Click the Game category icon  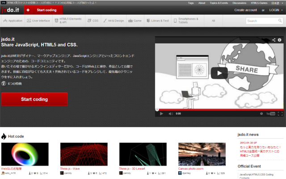[130, 21]
